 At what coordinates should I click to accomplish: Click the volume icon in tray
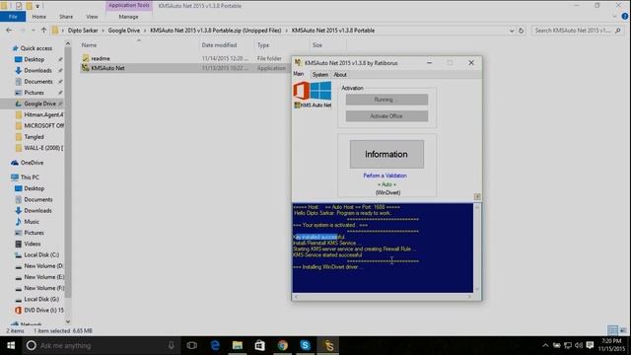tap(579, 345)
